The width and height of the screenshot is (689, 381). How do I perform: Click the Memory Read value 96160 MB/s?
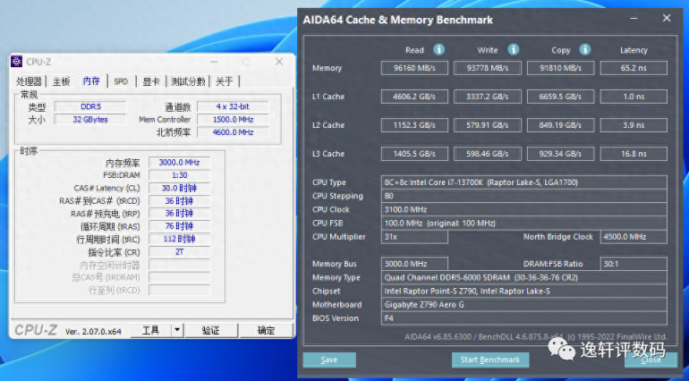414,68
